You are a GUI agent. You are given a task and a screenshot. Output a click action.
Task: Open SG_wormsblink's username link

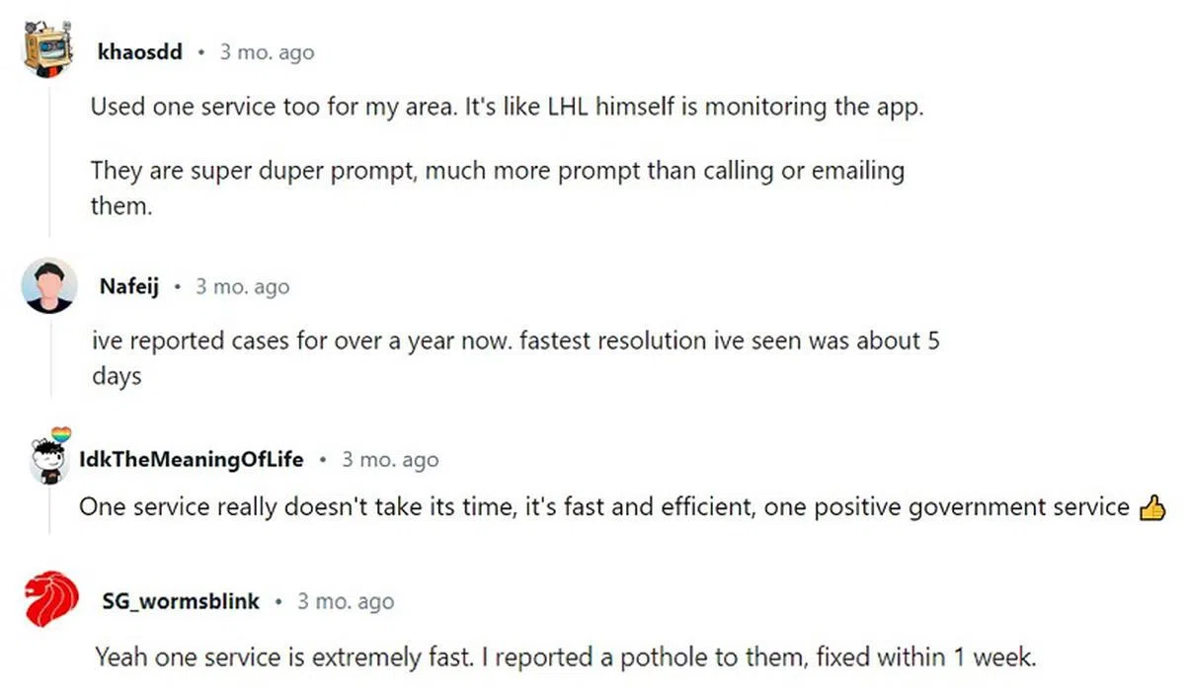[x=181, y=601]
